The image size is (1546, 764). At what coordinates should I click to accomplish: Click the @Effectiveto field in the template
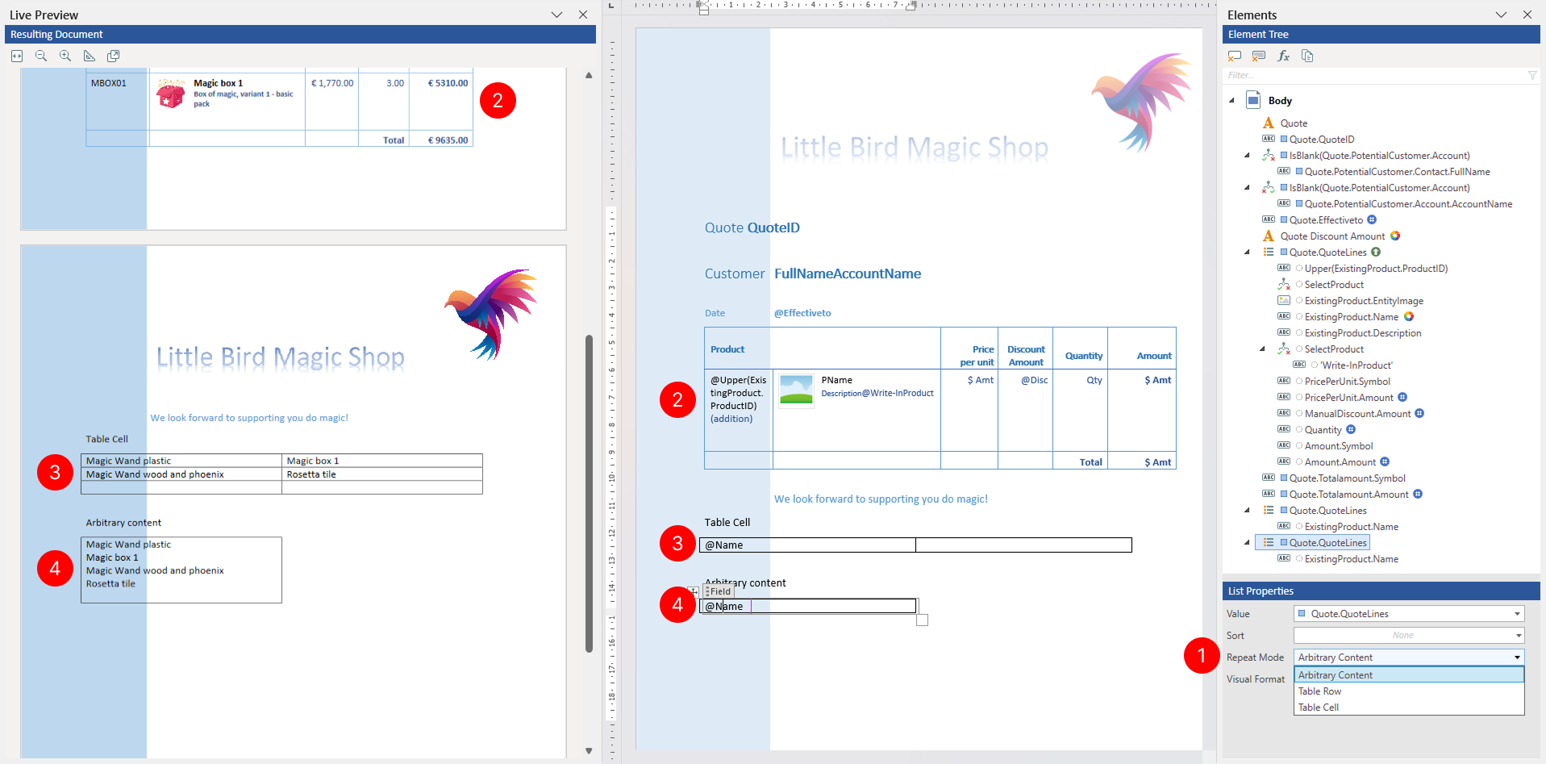802,313
